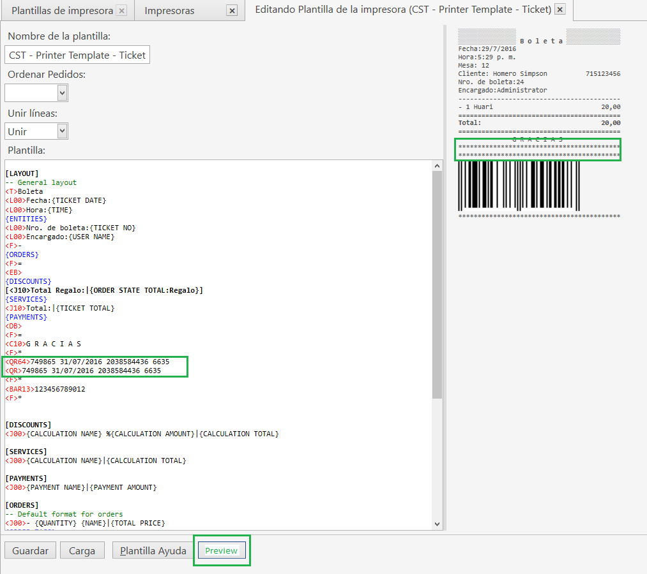Click the {CALCULATION AMOUNT} discount line
647x574 pixels.
tap(142, 434)
